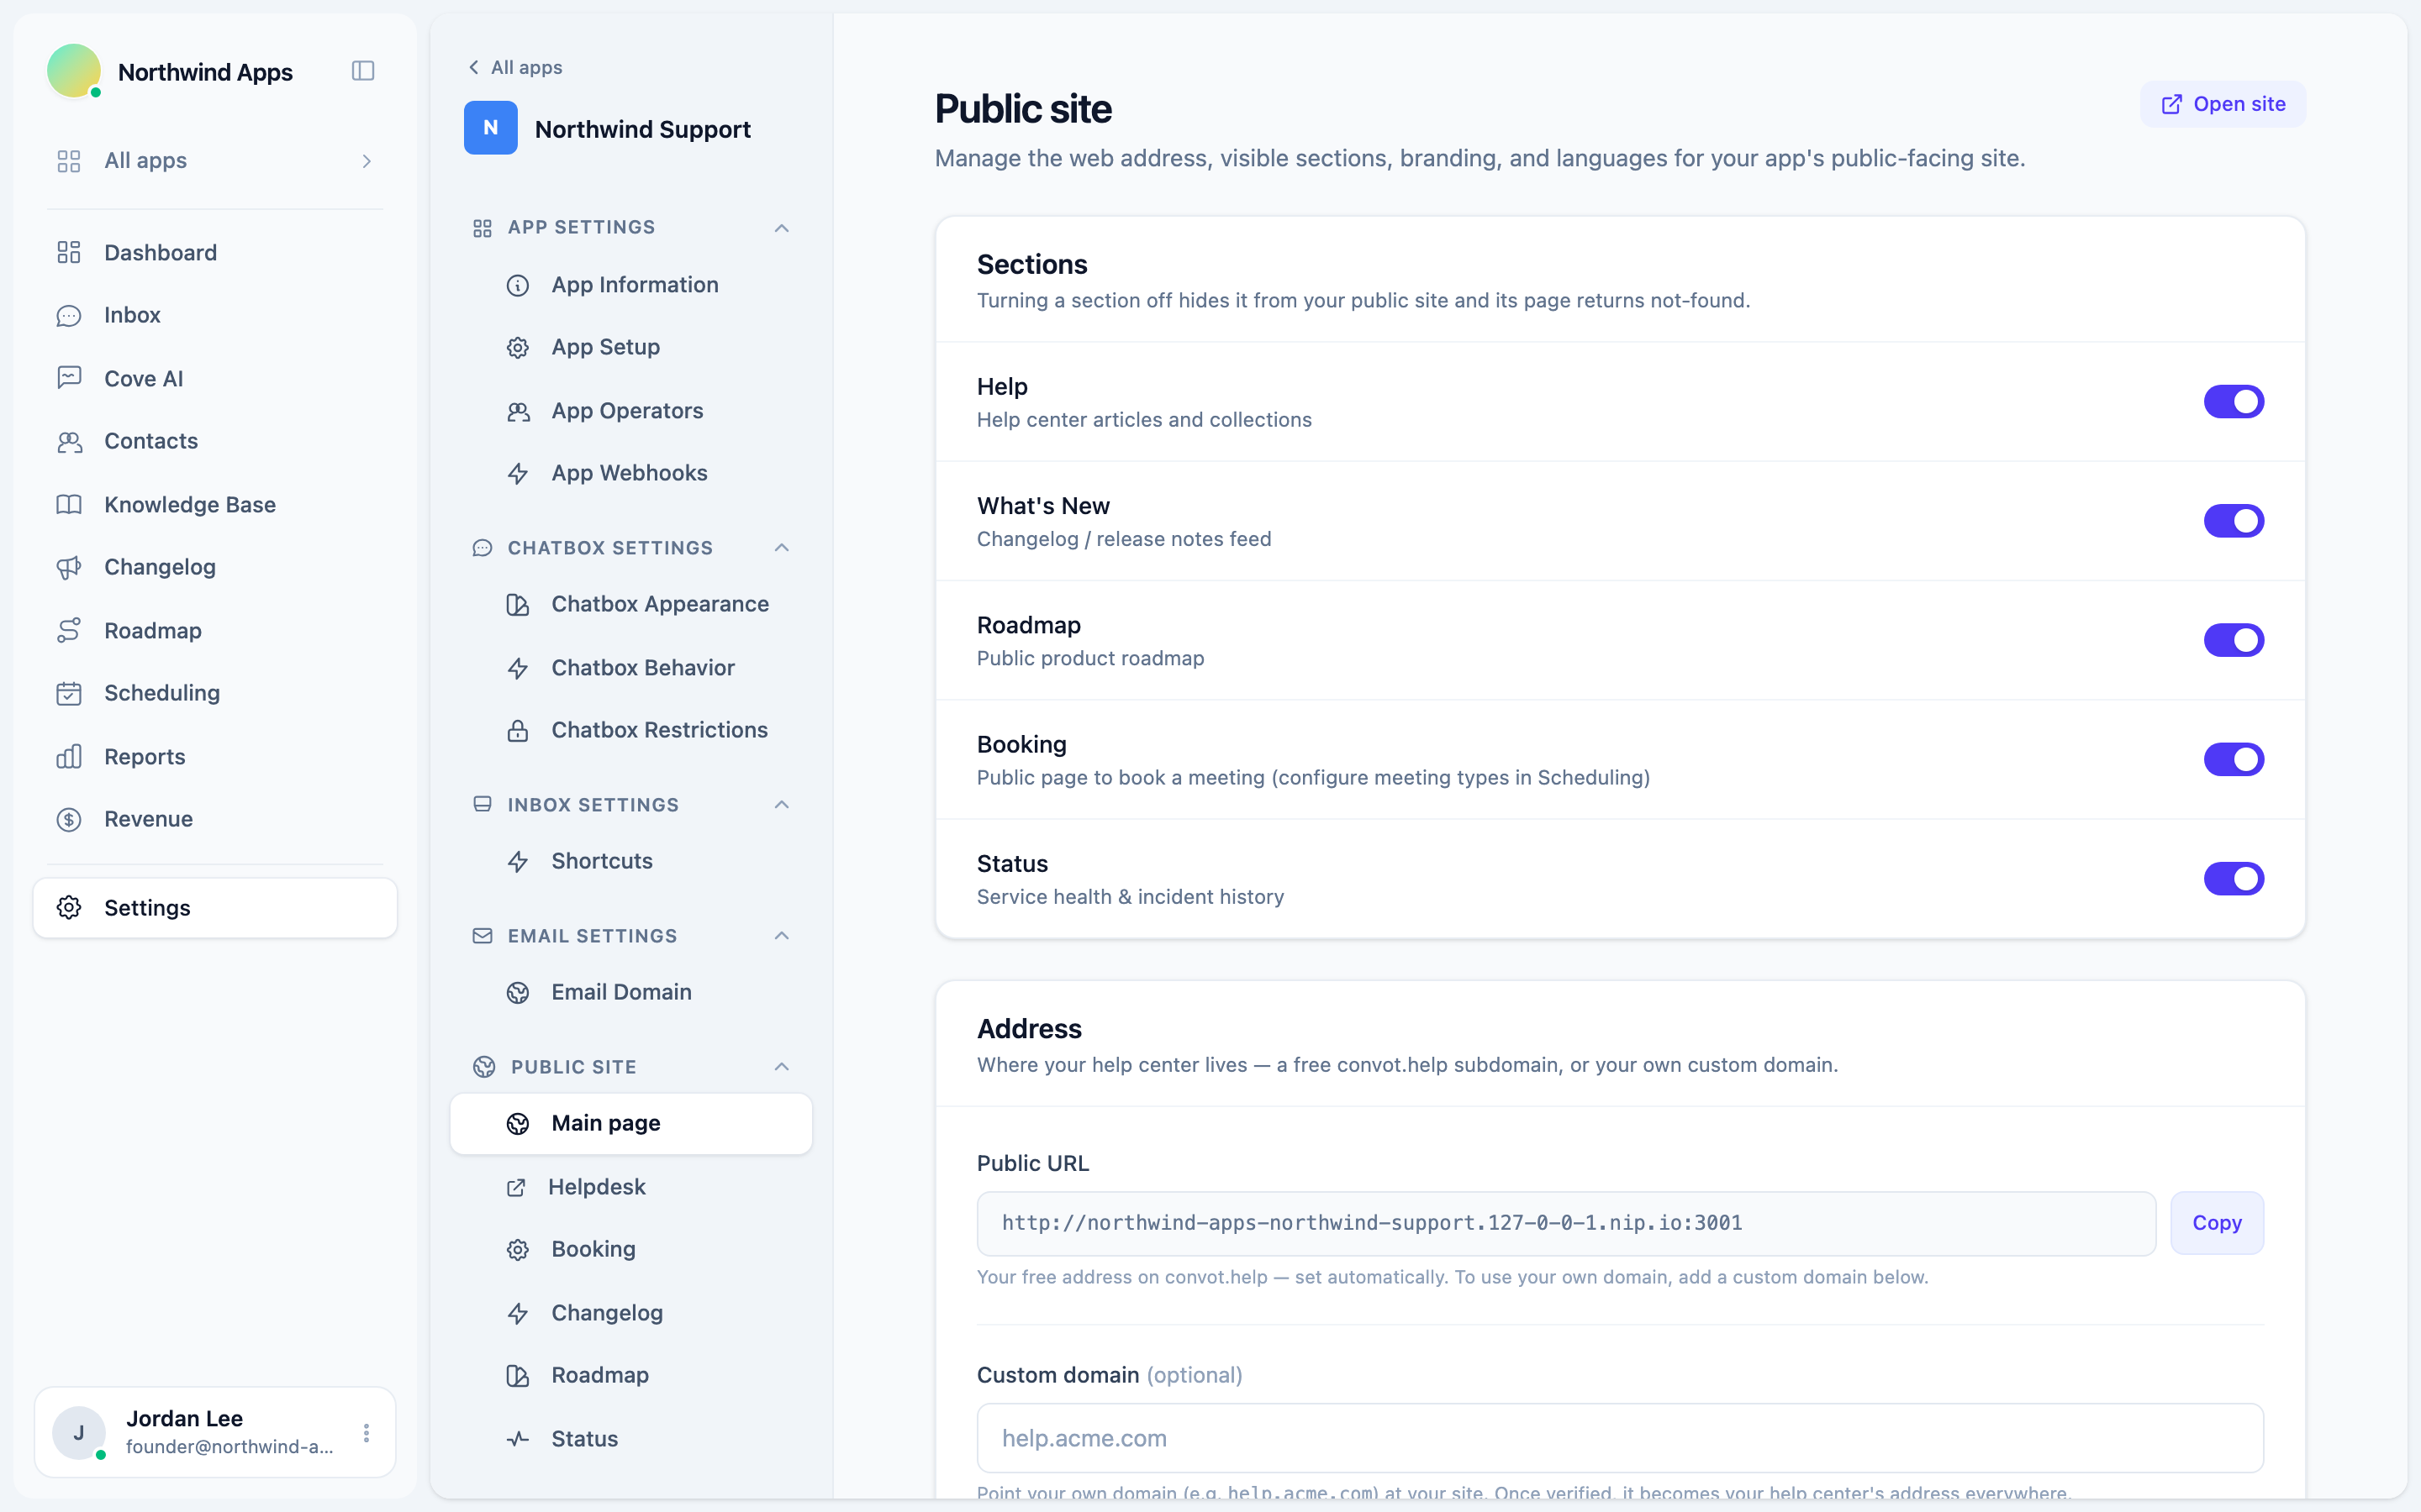The width and height of the screenshot is (2421, 1512).
Task: Click the Revenue dollar icon
Action: point(69,819)
